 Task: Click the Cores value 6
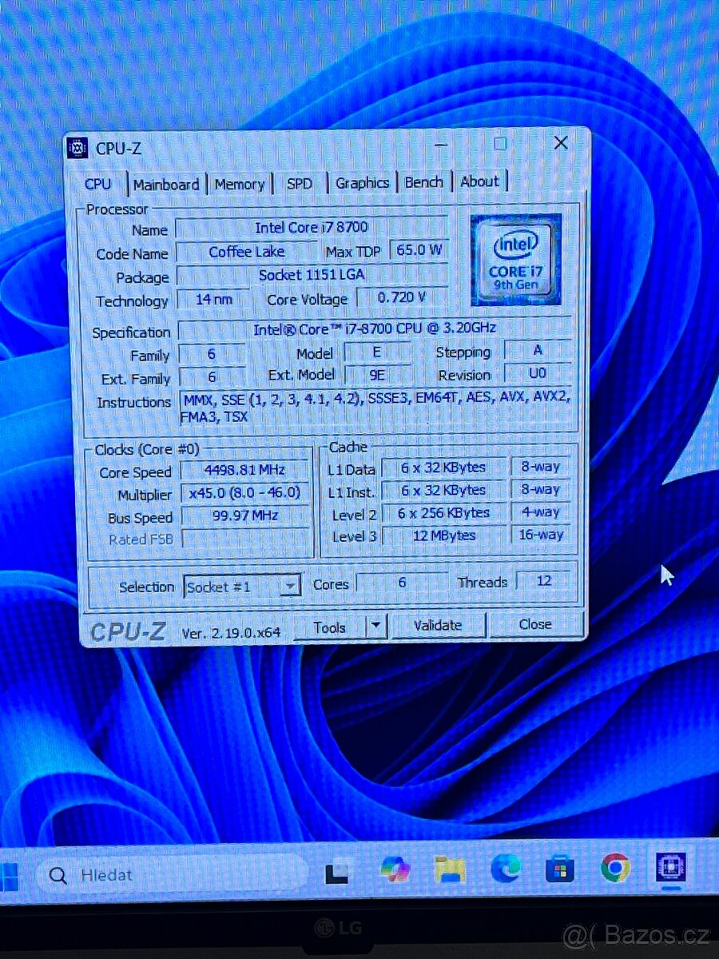[x=402, y=583]
